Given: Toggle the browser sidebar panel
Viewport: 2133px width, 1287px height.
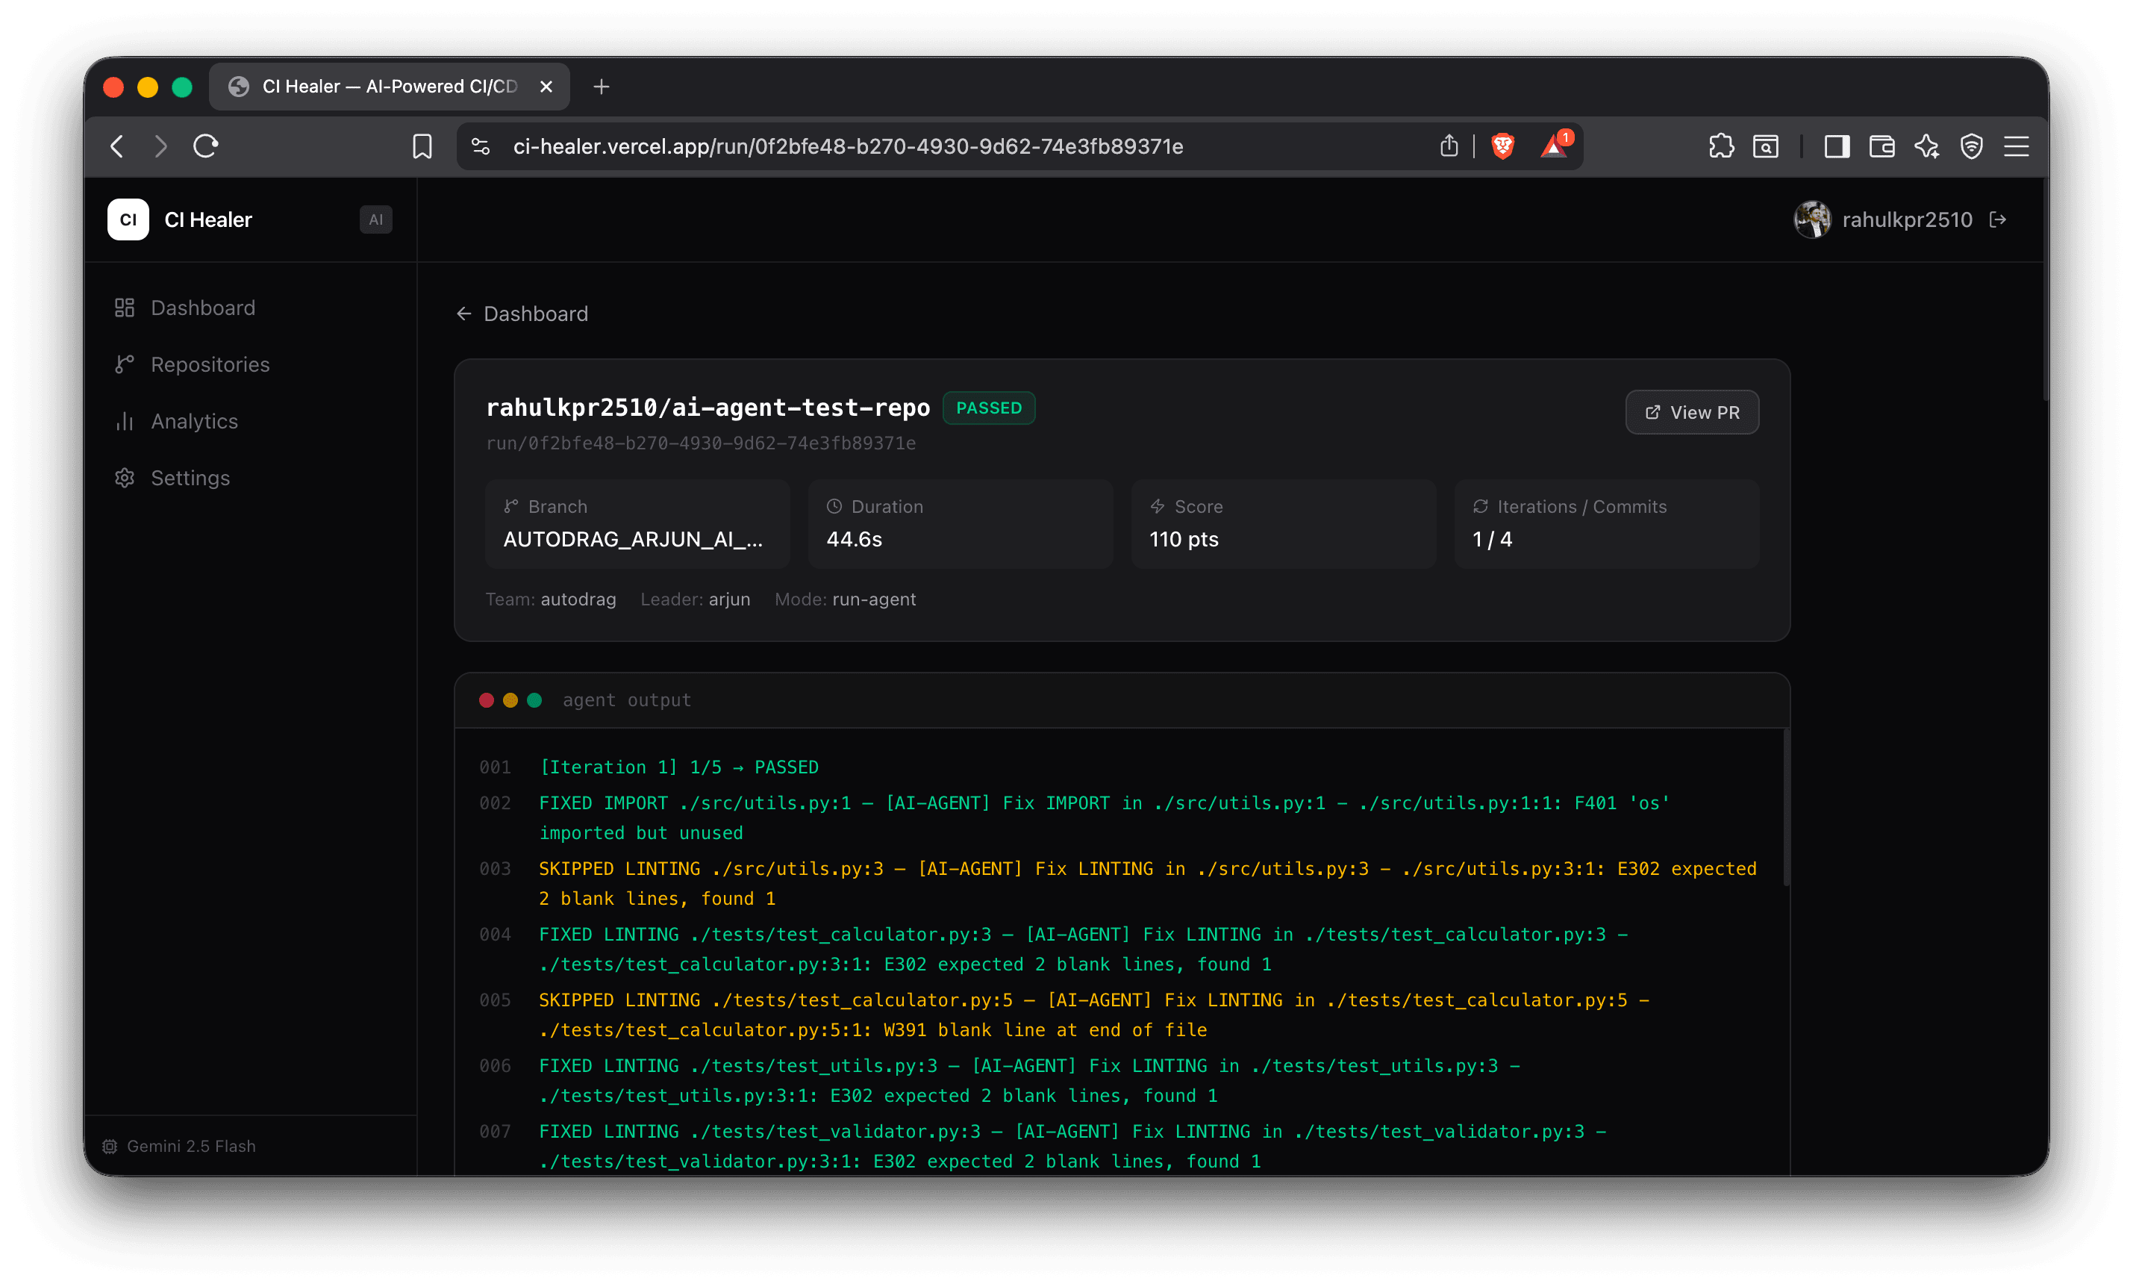Looking at the screenshot, I should [x=1836, y=147].
